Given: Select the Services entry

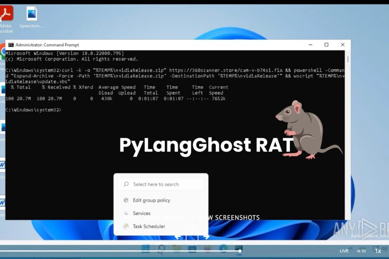Looking at the screenshot, I should (x=161, y=213).
